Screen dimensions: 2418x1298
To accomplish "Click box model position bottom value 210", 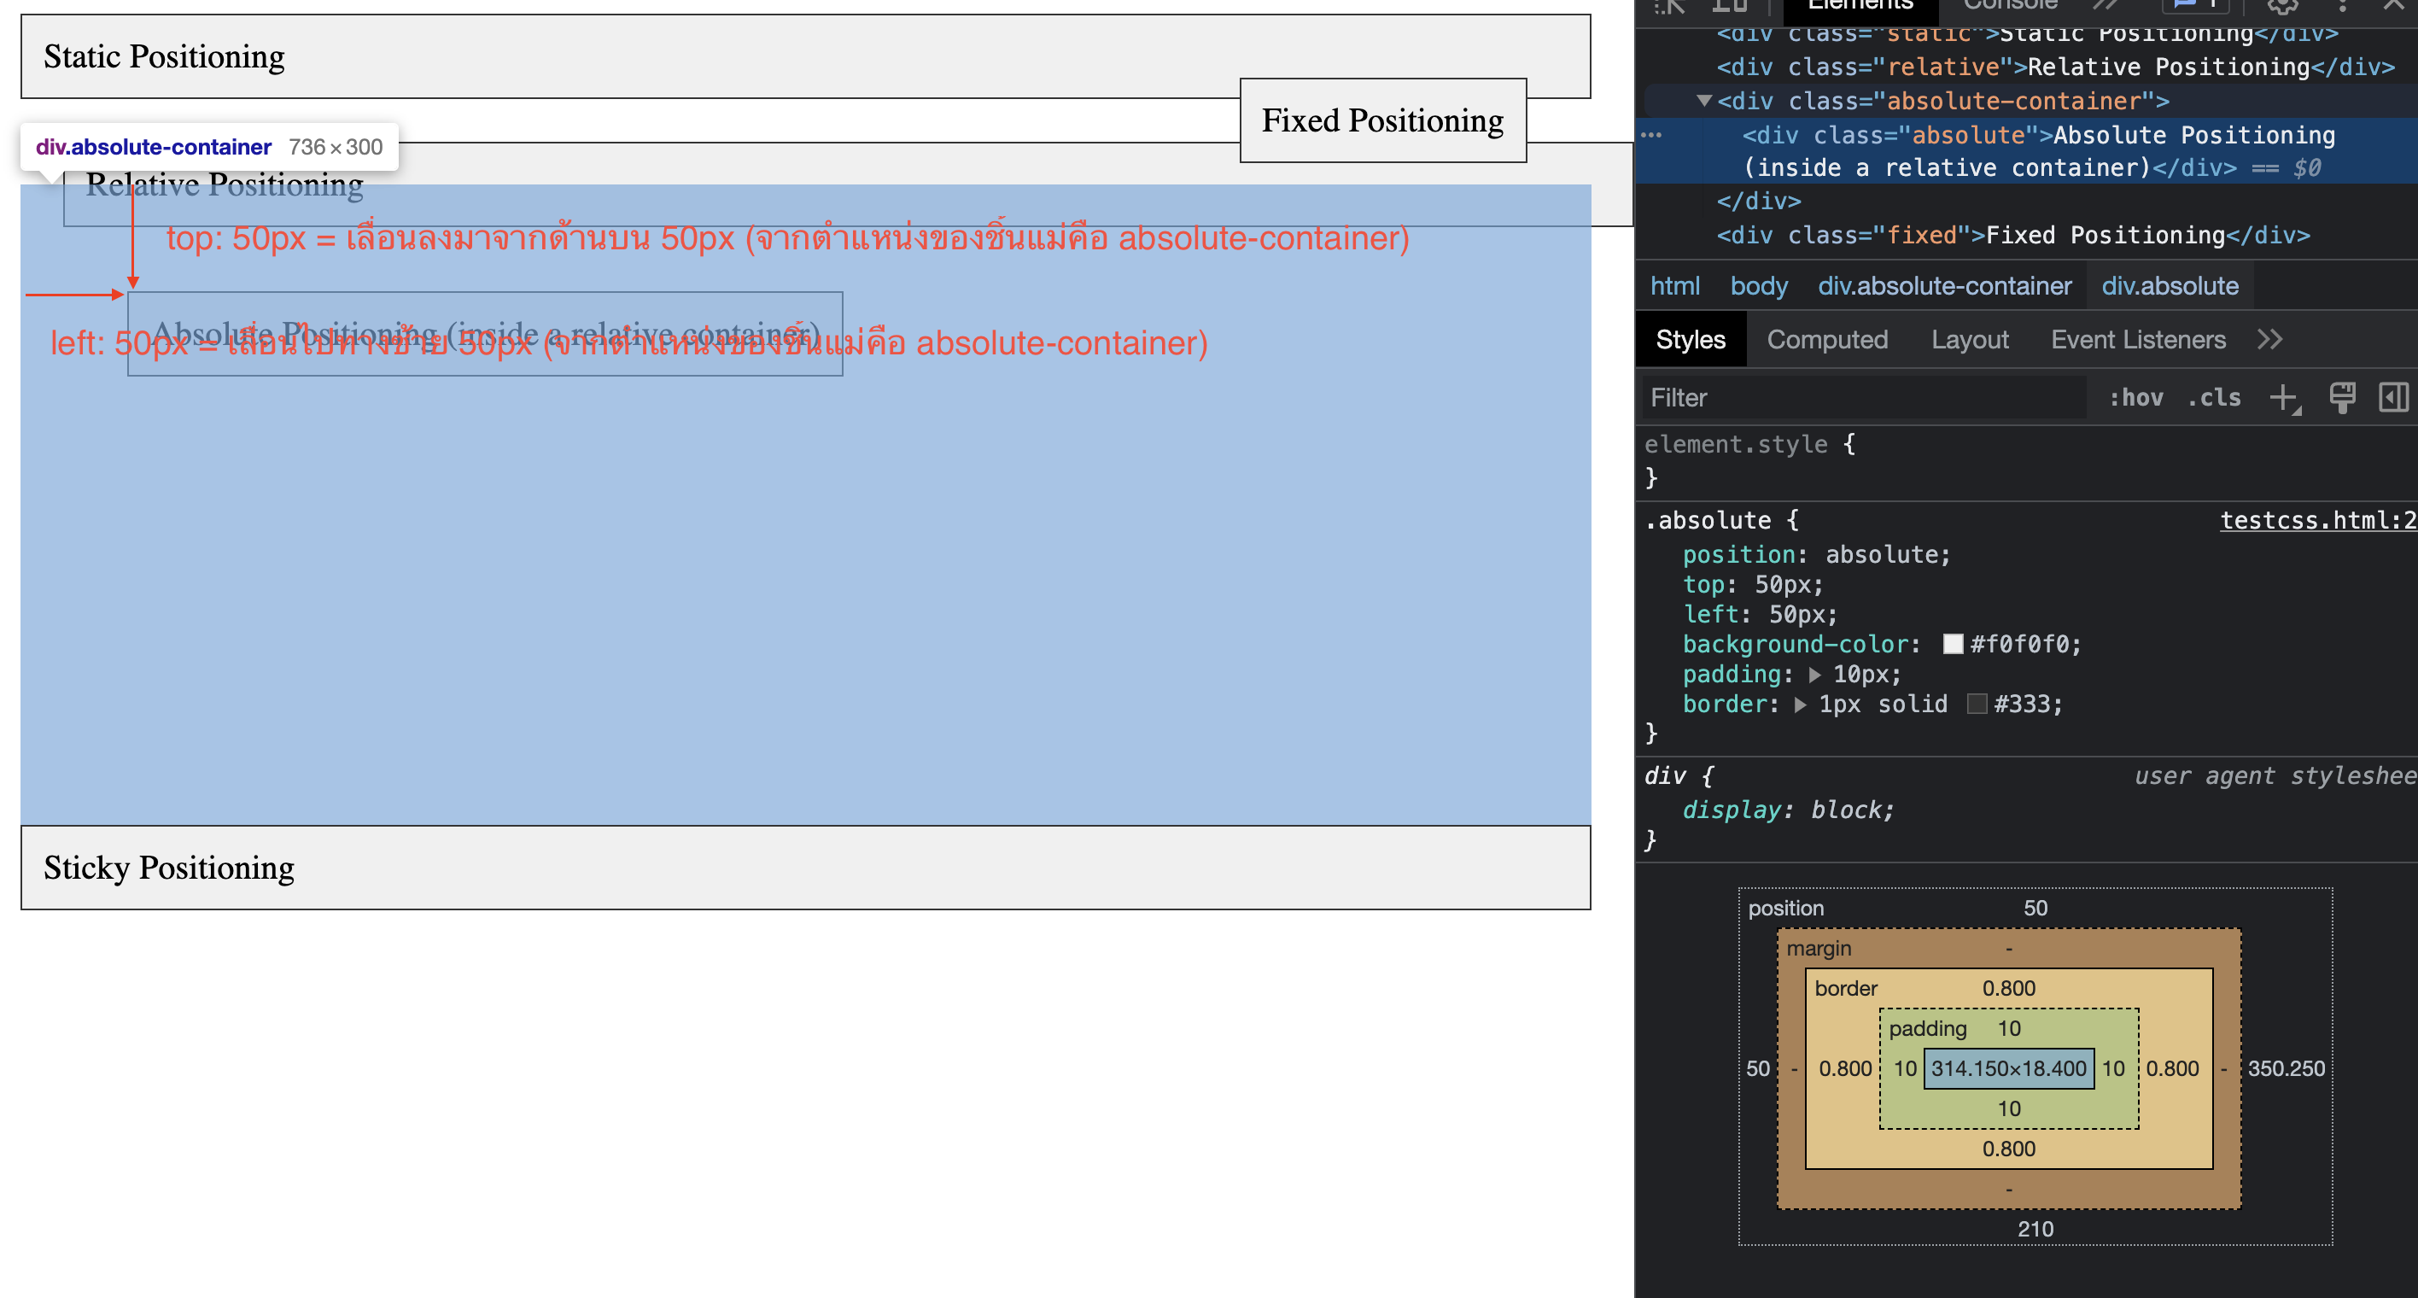I will pos(2035,1230).
